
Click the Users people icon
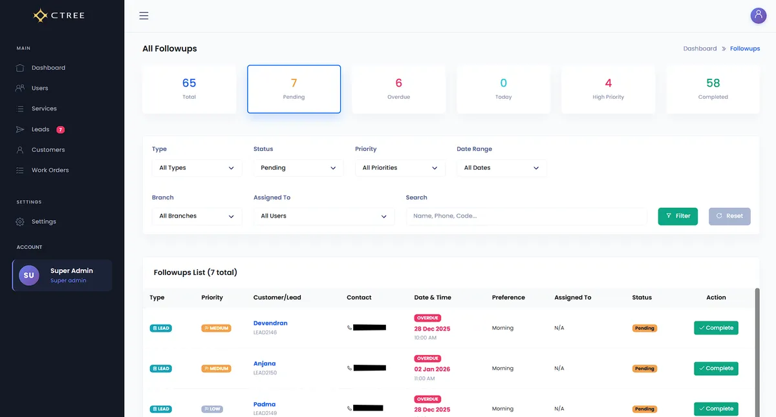(20, 88)
